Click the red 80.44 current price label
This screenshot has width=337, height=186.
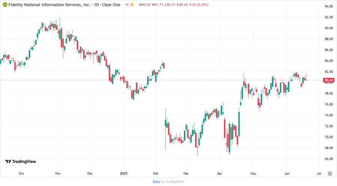[329, 80]
